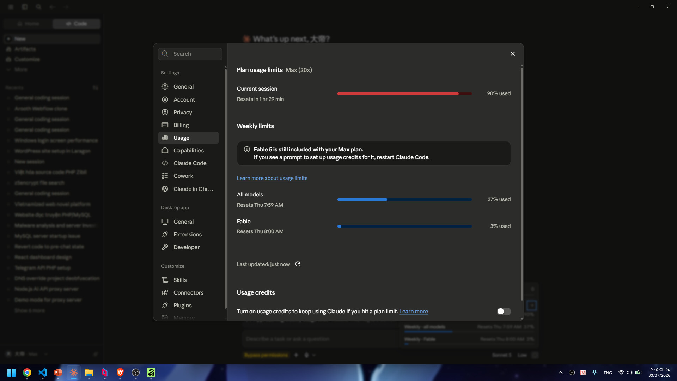Go to Claude Code settings
677x381 pixels.
188,163
